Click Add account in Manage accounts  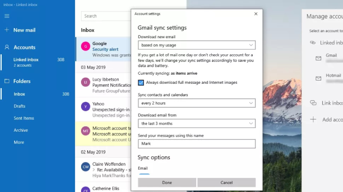(x=326, y=119)
